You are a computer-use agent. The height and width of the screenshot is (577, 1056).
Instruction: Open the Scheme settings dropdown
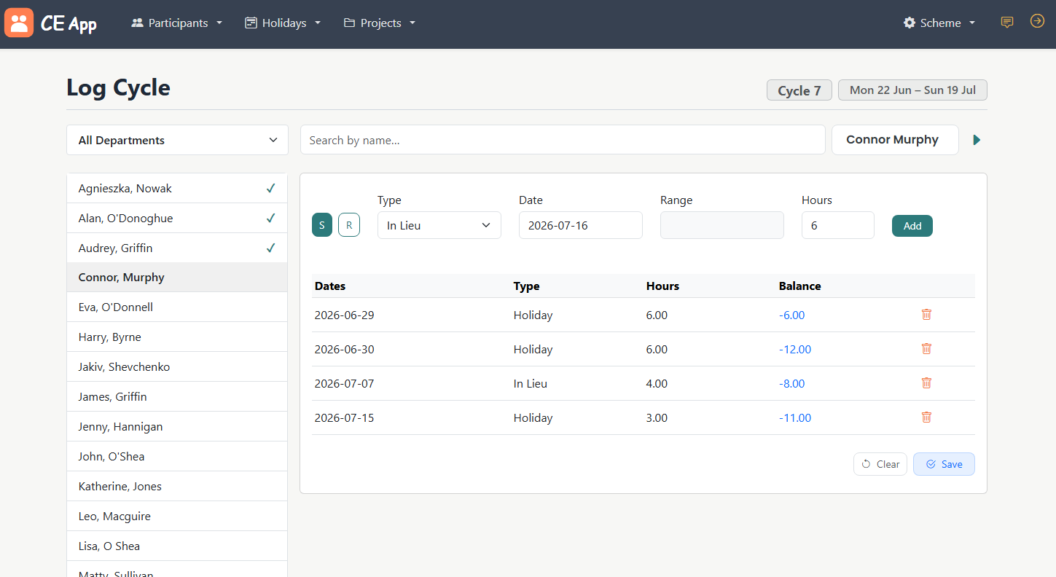pos(939,23)
